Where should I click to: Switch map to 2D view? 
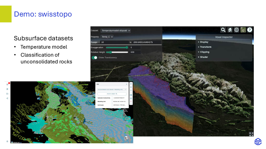(131, 99)
